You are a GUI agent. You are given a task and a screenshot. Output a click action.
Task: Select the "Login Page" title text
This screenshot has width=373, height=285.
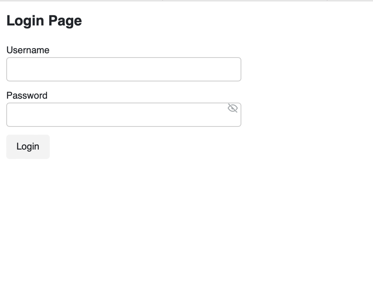pyautogui.click(x=44, y=21)
